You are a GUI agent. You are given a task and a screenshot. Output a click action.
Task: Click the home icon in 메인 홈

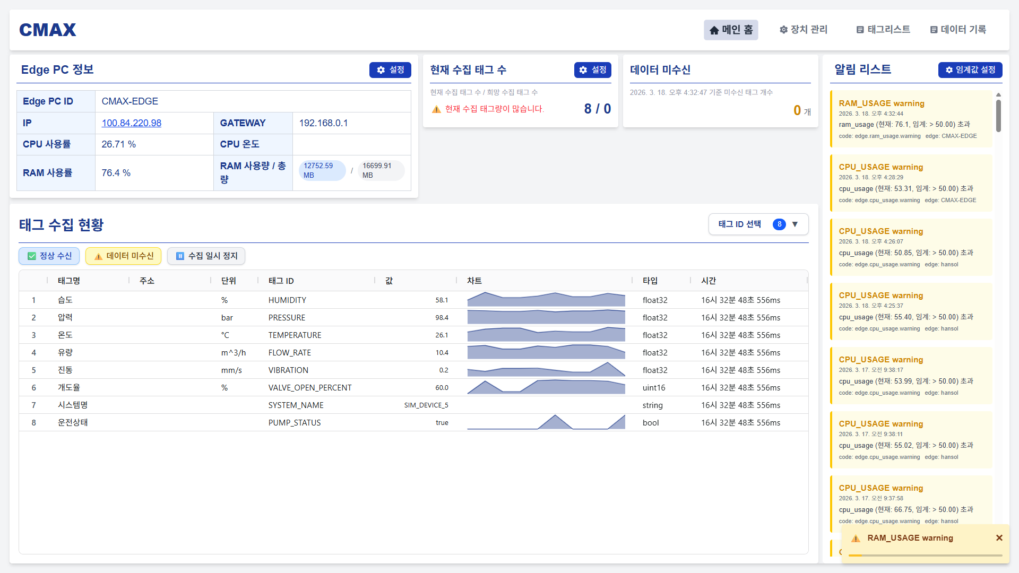point(714,30)
